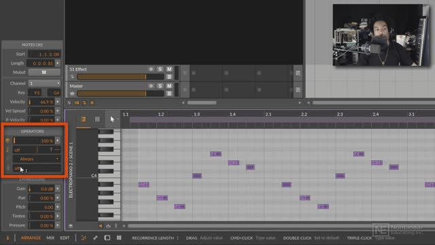Expand the Gain value arrow
Viewport: 435px width, 245px height.
pos(58,189)
